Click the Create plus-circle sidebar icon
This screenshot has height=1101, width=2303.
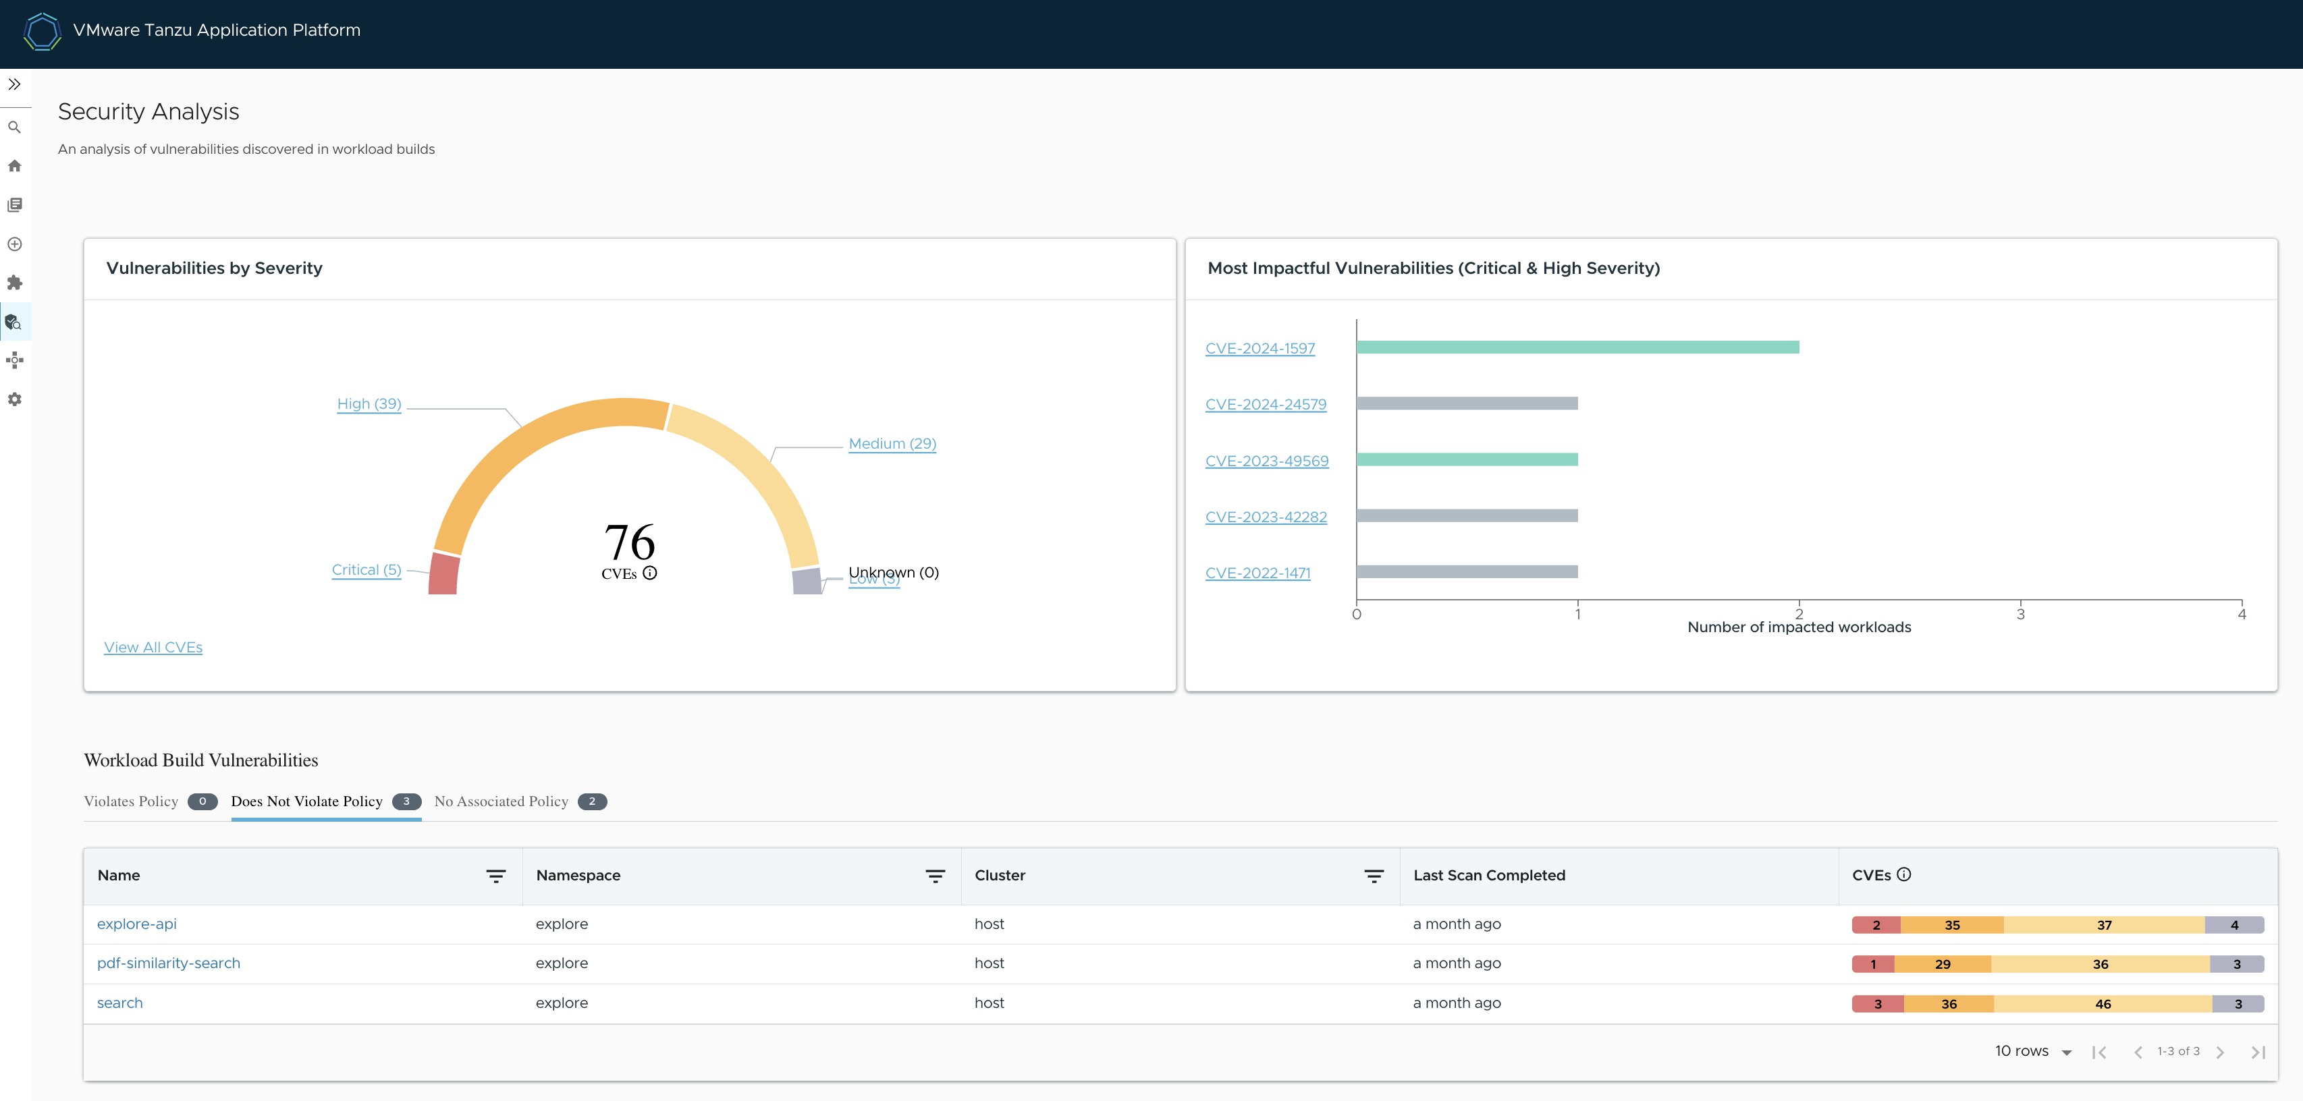pos(14,244)
